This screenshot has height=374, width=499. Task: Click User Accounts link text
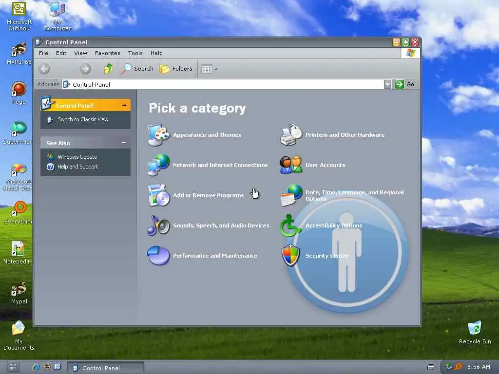pyautogui.click(x=325, y=165)
